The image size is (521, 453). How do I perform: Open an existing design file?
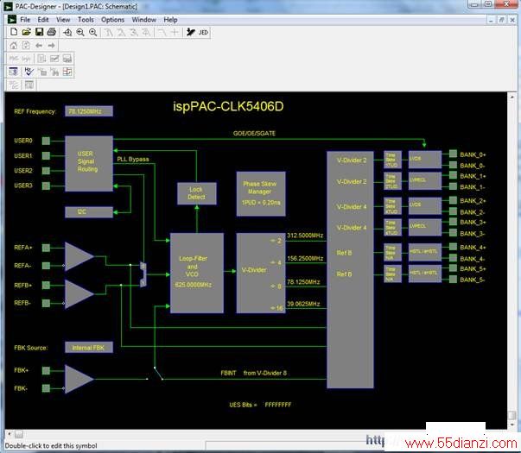26,32
